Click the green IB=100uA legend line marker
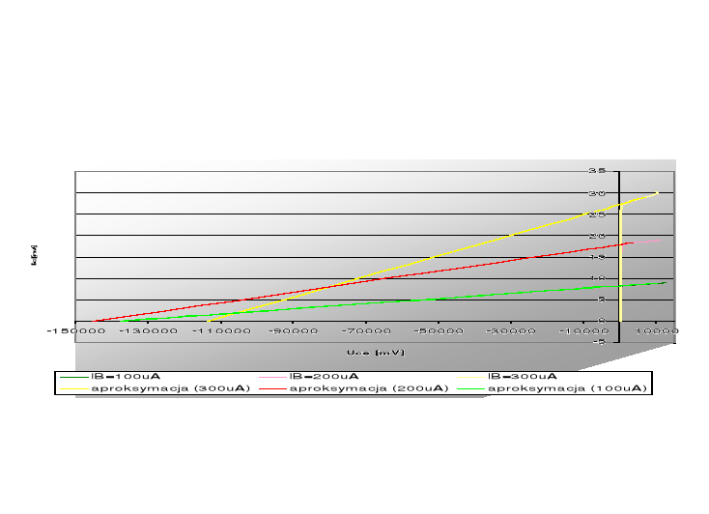Viewport: 709px width, 514px height. 73,376
